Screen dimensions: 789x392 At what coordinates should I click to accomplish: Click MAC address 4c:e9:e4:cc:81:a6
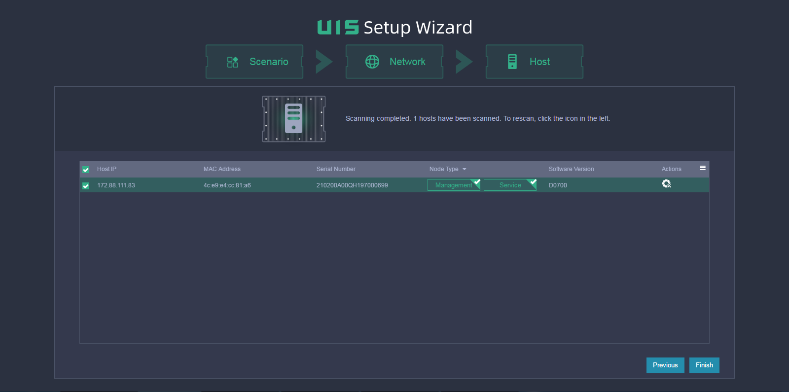click(x=227, y=185)
